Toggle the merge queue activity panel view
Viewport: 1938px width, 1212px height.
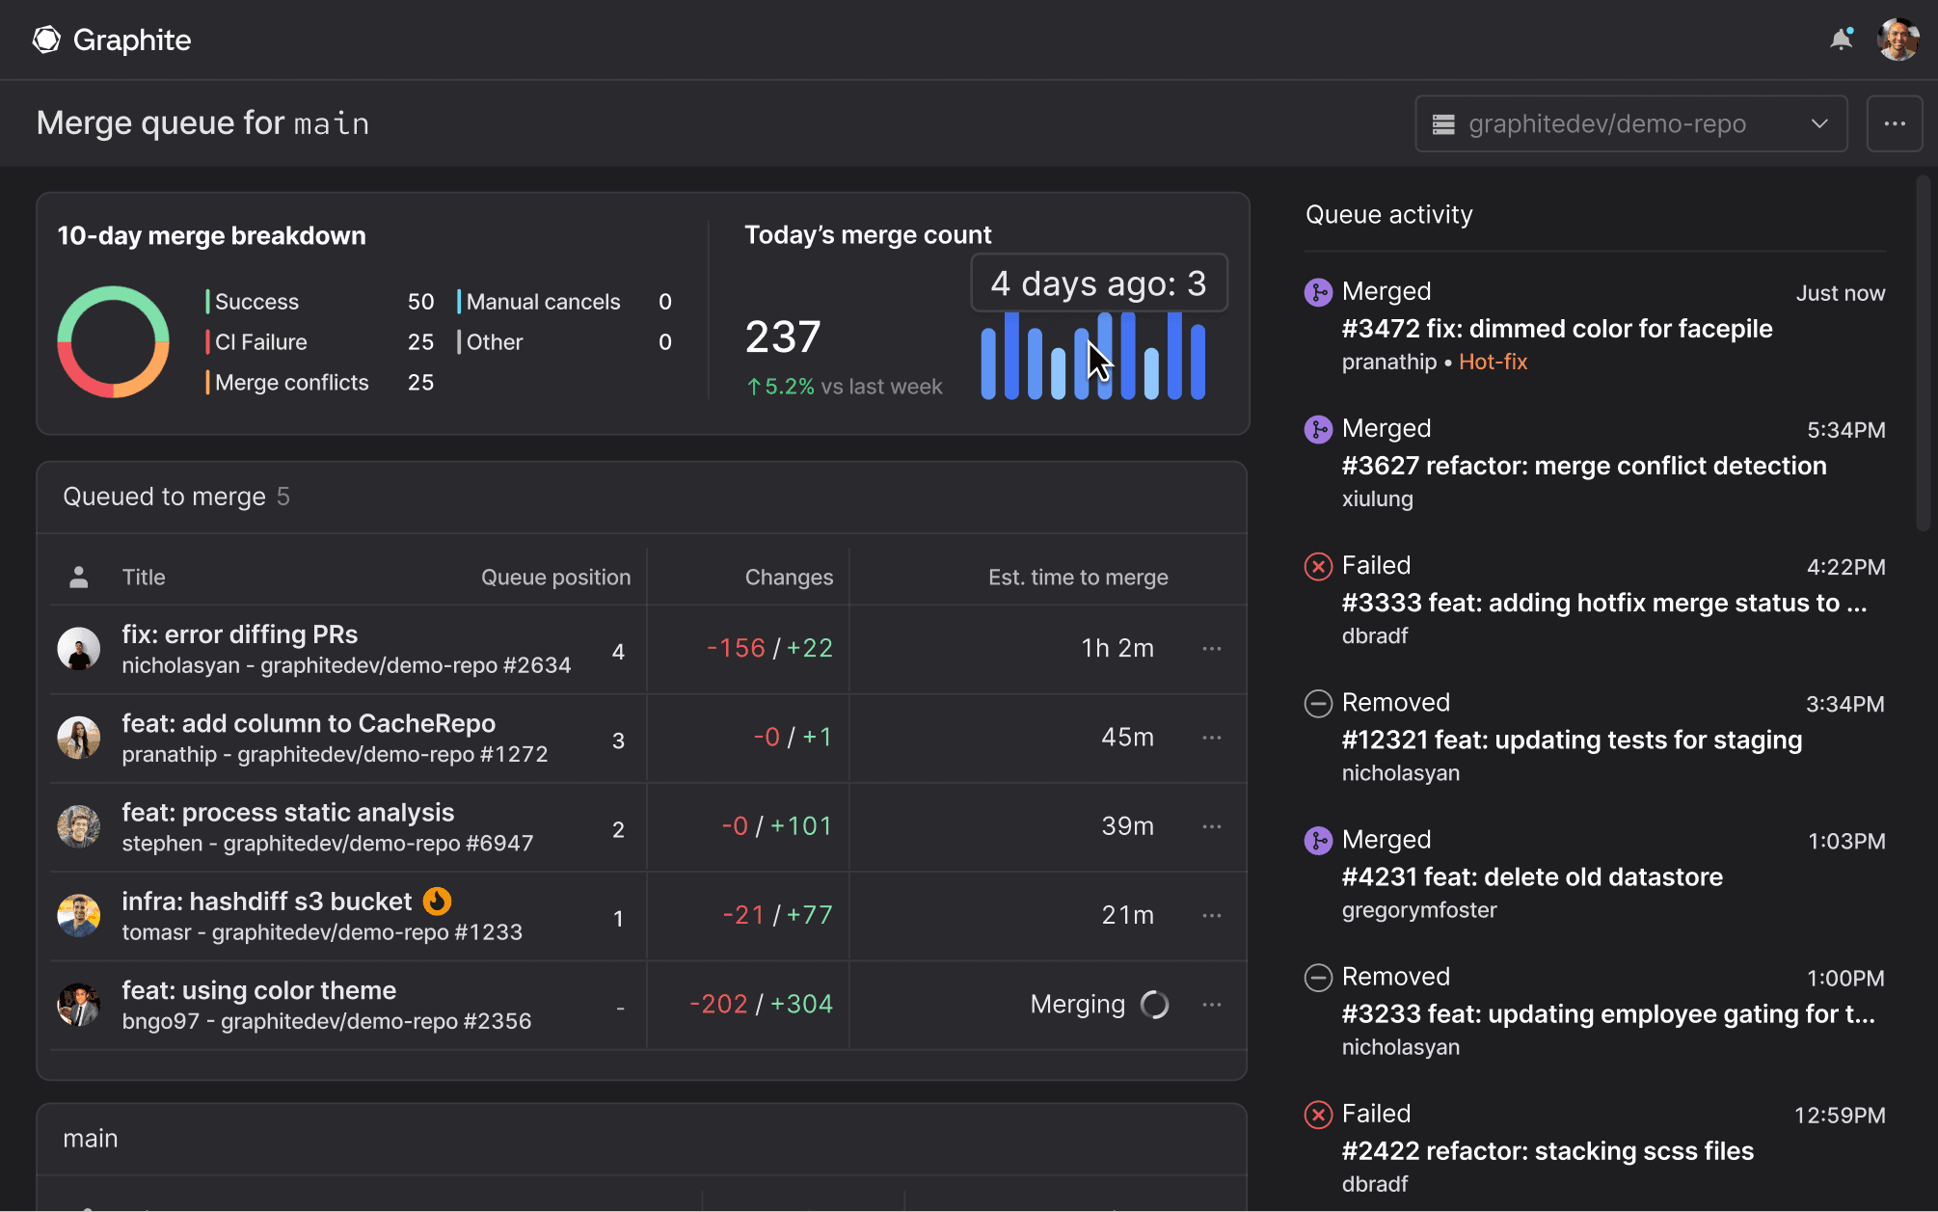click(x=1894, y=124)
